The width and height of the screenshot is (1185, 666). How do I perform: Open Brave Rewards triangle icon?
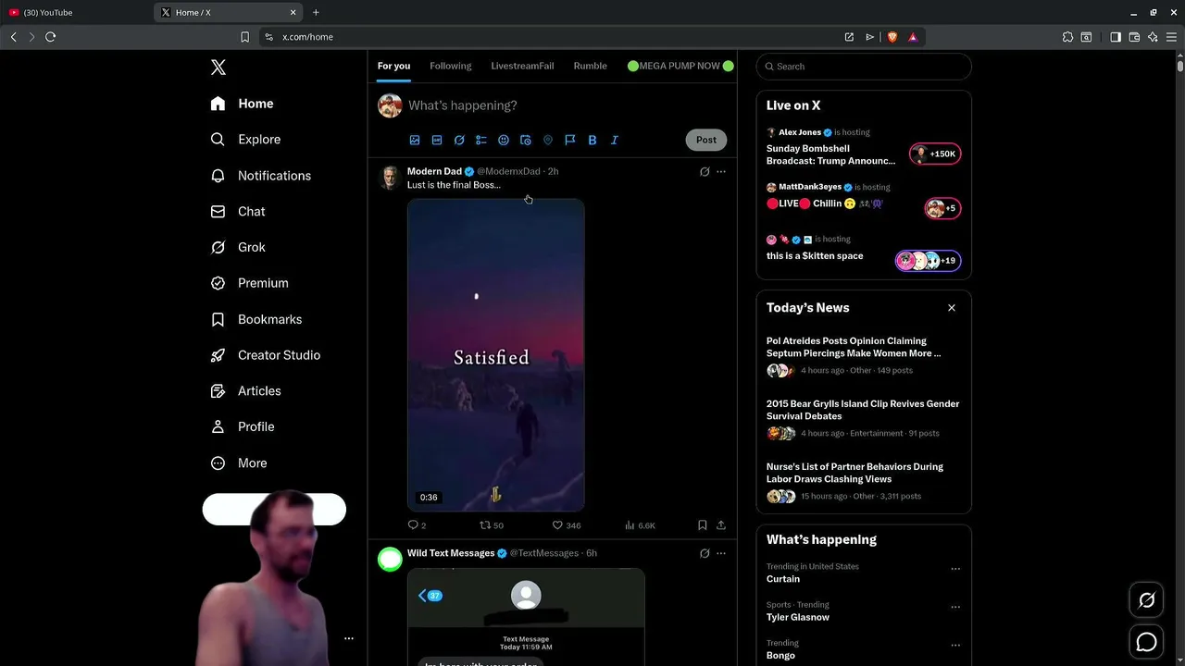(913, 37)
